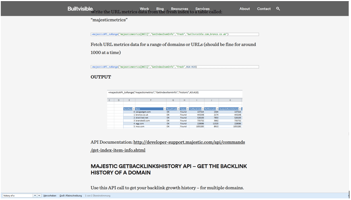351x200 pixels.
Task: Click the first majesticAPI_toRange code snippet
Action: pyautogui.click(x=175, y=34)
